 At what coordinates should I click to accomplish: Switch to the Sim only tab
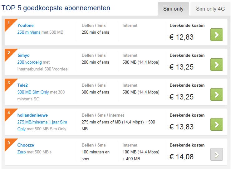coord(173,9)
